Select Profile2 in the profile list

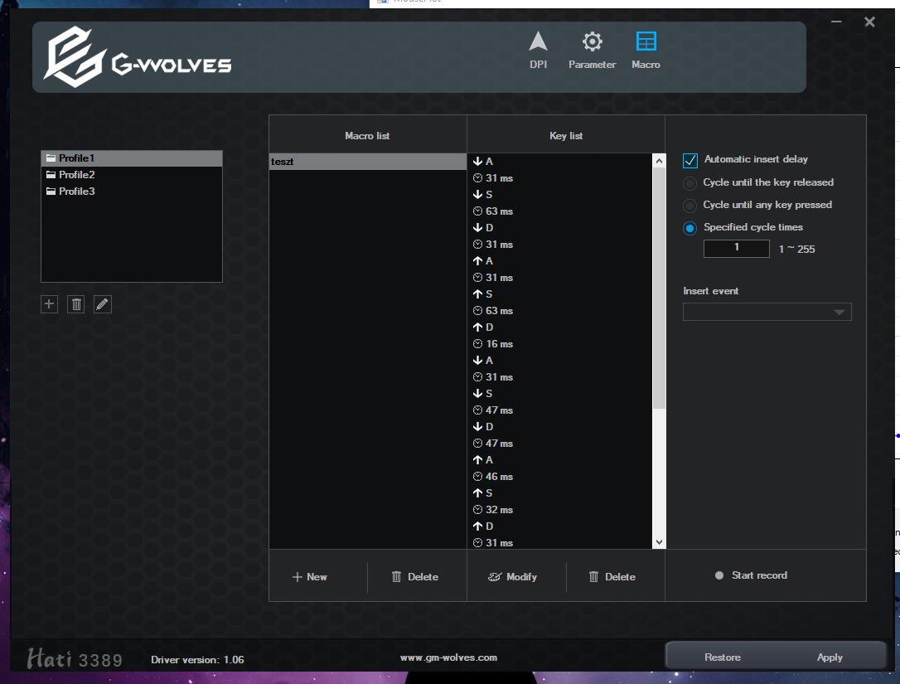[x=77, y=175]
